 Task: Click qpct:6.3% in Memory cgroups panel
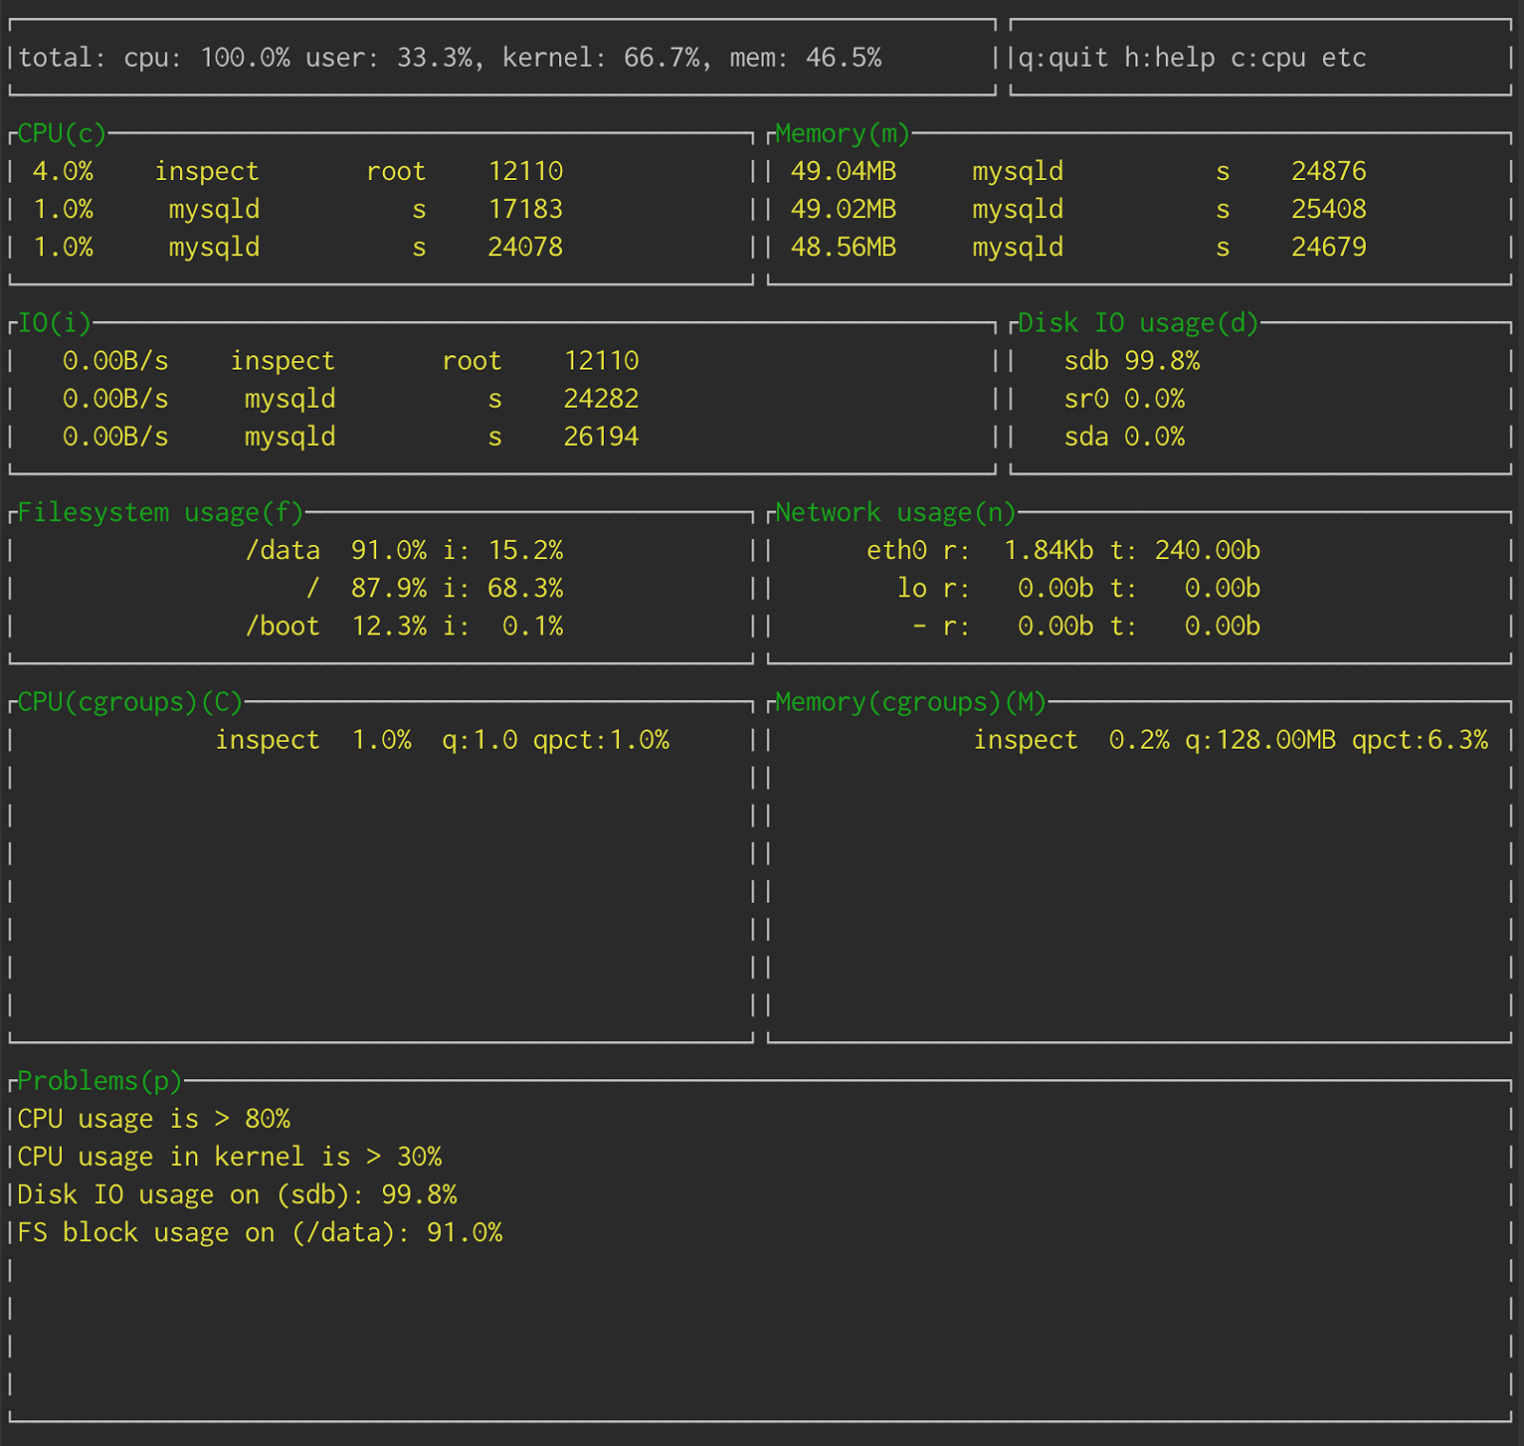click(1420, 740)
